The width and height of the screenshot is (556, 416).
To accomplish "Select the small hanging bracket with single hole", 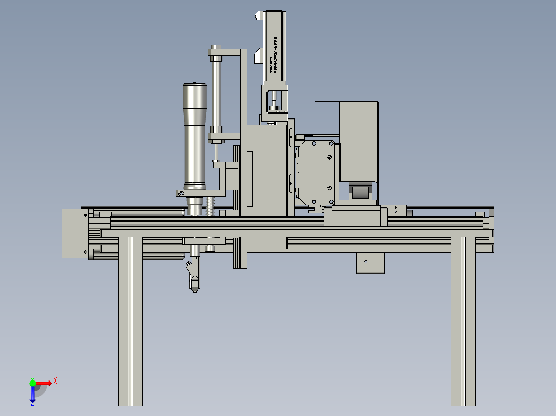I will [370, 263].
